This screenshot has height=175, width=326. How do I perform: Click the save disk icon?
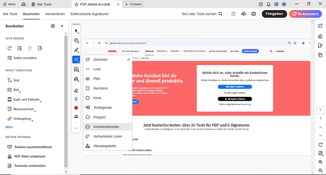click(x=233, y=14)
